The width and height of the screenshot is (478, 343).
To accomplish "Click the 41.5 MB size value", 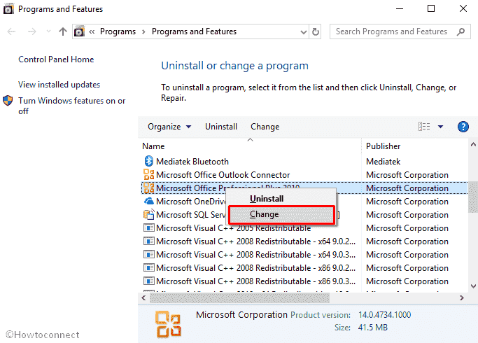I will (373, 328).
